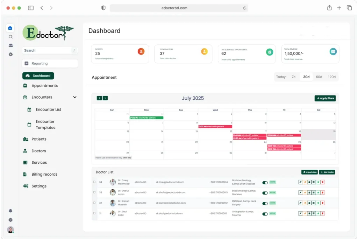Click the Import data button
Viewport: 358px width, 240px height.
pyautogui.click(x=309, y=172)
